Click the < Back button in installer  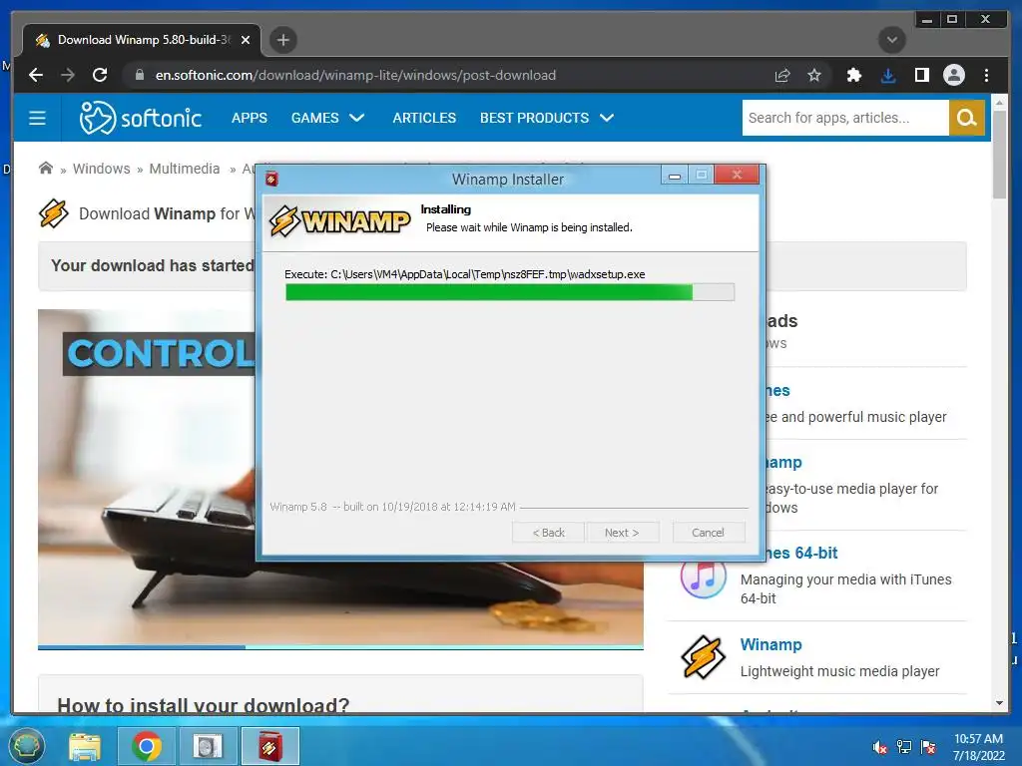548,533
